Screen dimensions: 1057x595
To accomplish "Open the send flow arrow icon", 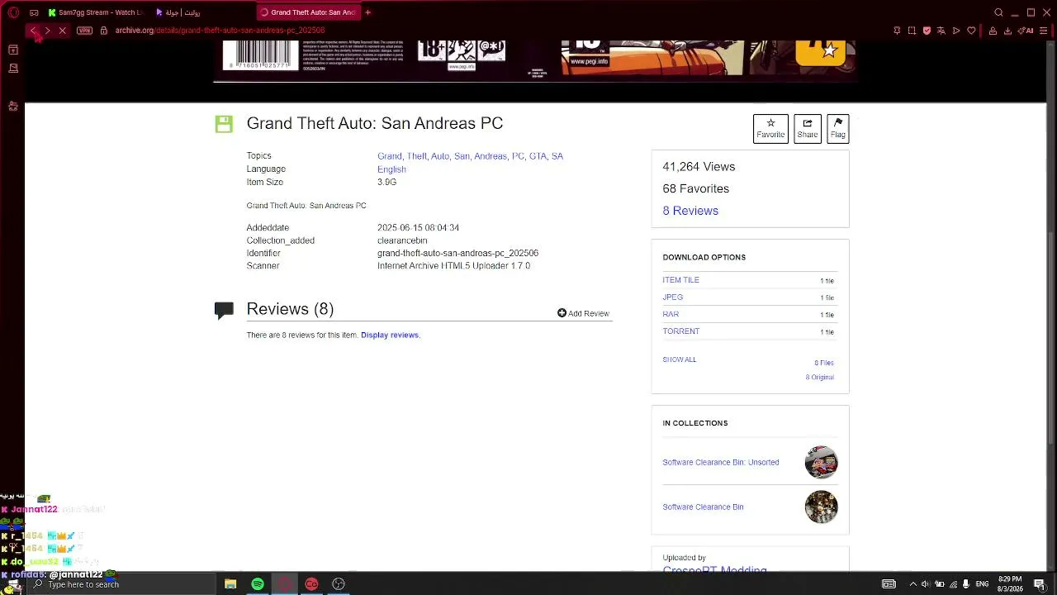I will click(x=956, y=31).
